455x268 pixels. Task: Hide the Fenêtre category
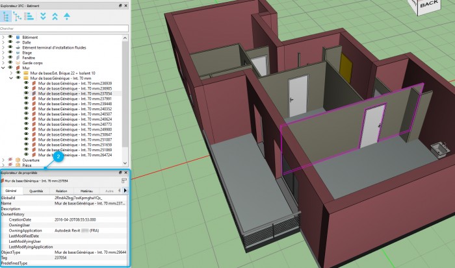coord(10,57)
